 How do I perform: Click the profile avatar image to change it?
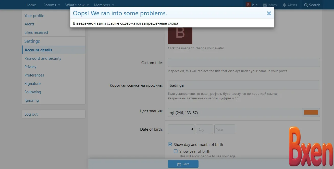180,35
